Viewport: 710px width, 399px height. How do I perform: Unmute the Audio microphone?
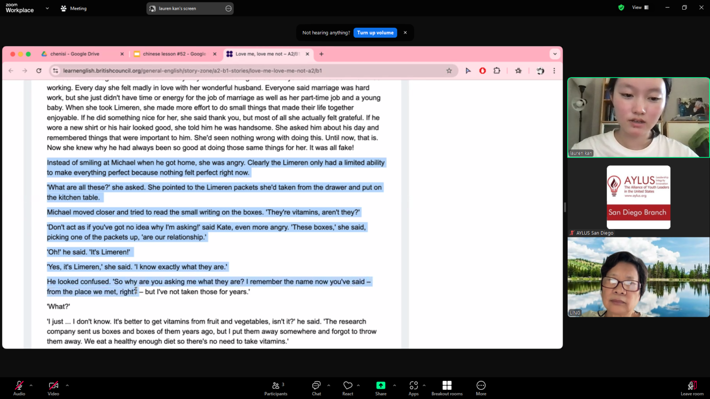[x=19, y=388]
